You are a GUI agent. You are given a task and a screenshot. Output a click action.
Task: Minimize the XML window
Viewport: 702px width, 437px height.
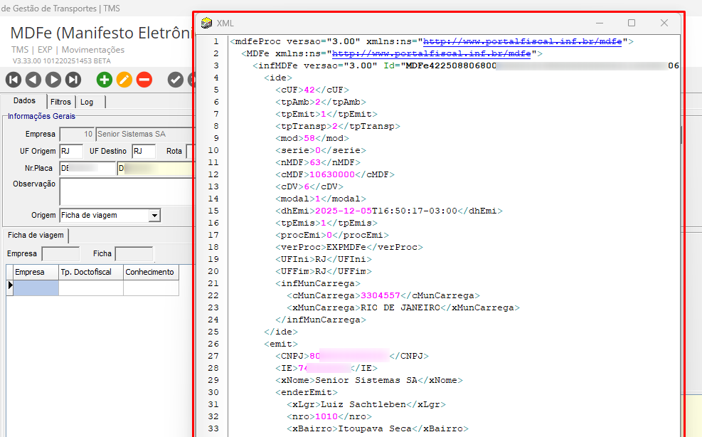click(x=600, y=23)
